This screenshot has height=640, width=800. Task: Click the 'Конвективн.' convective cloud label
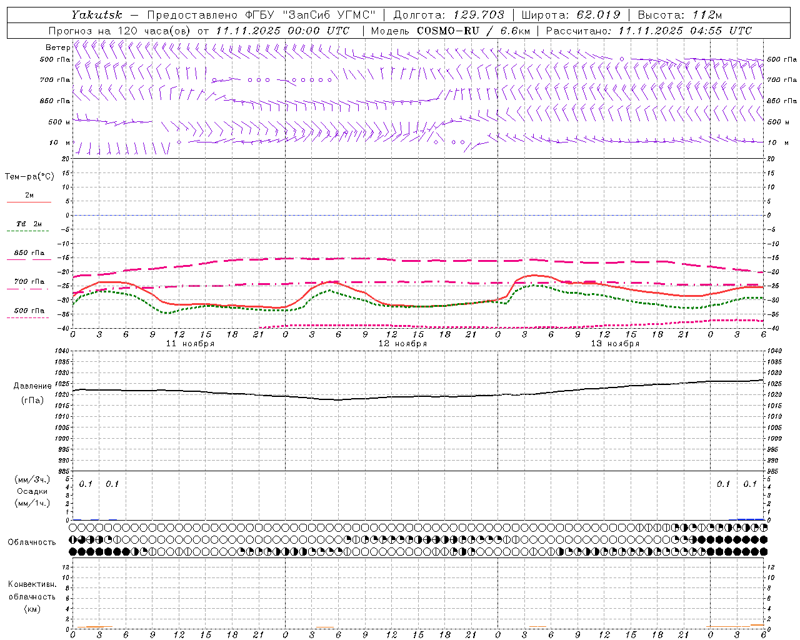32,584
